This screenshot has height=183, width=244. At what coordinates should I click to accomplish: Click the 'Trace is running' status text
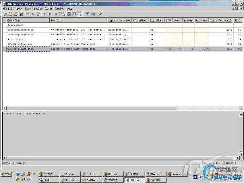14,163
